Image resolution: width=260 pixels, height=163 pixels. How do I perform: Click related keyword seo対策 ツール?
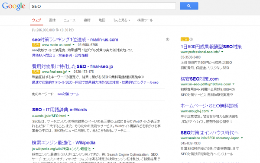(x=68, y=94)
